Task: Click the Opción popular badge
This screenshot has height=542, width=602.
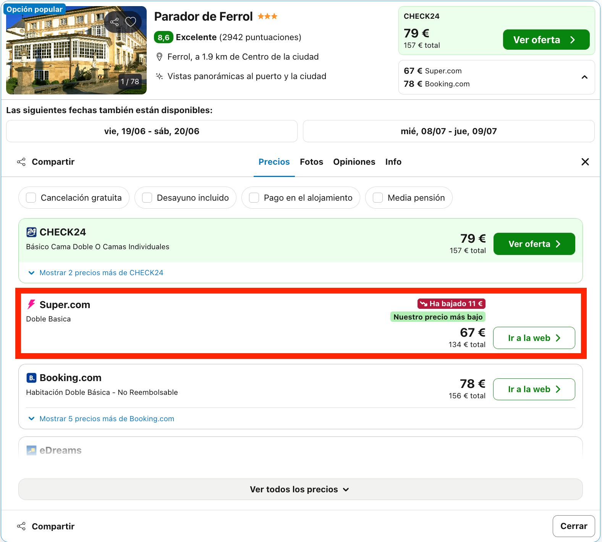Action: point(34,9)
